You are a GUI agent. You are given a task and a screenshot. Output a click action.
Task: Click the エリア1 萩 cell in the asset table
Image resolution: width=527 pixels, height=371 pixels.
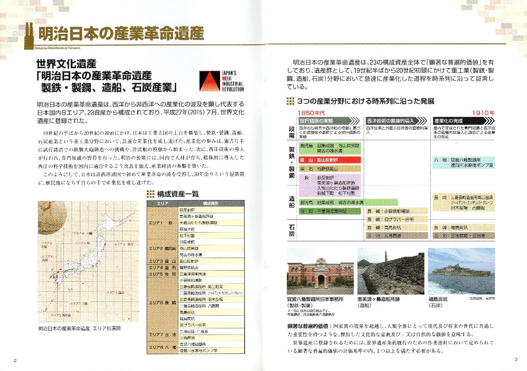162,223
